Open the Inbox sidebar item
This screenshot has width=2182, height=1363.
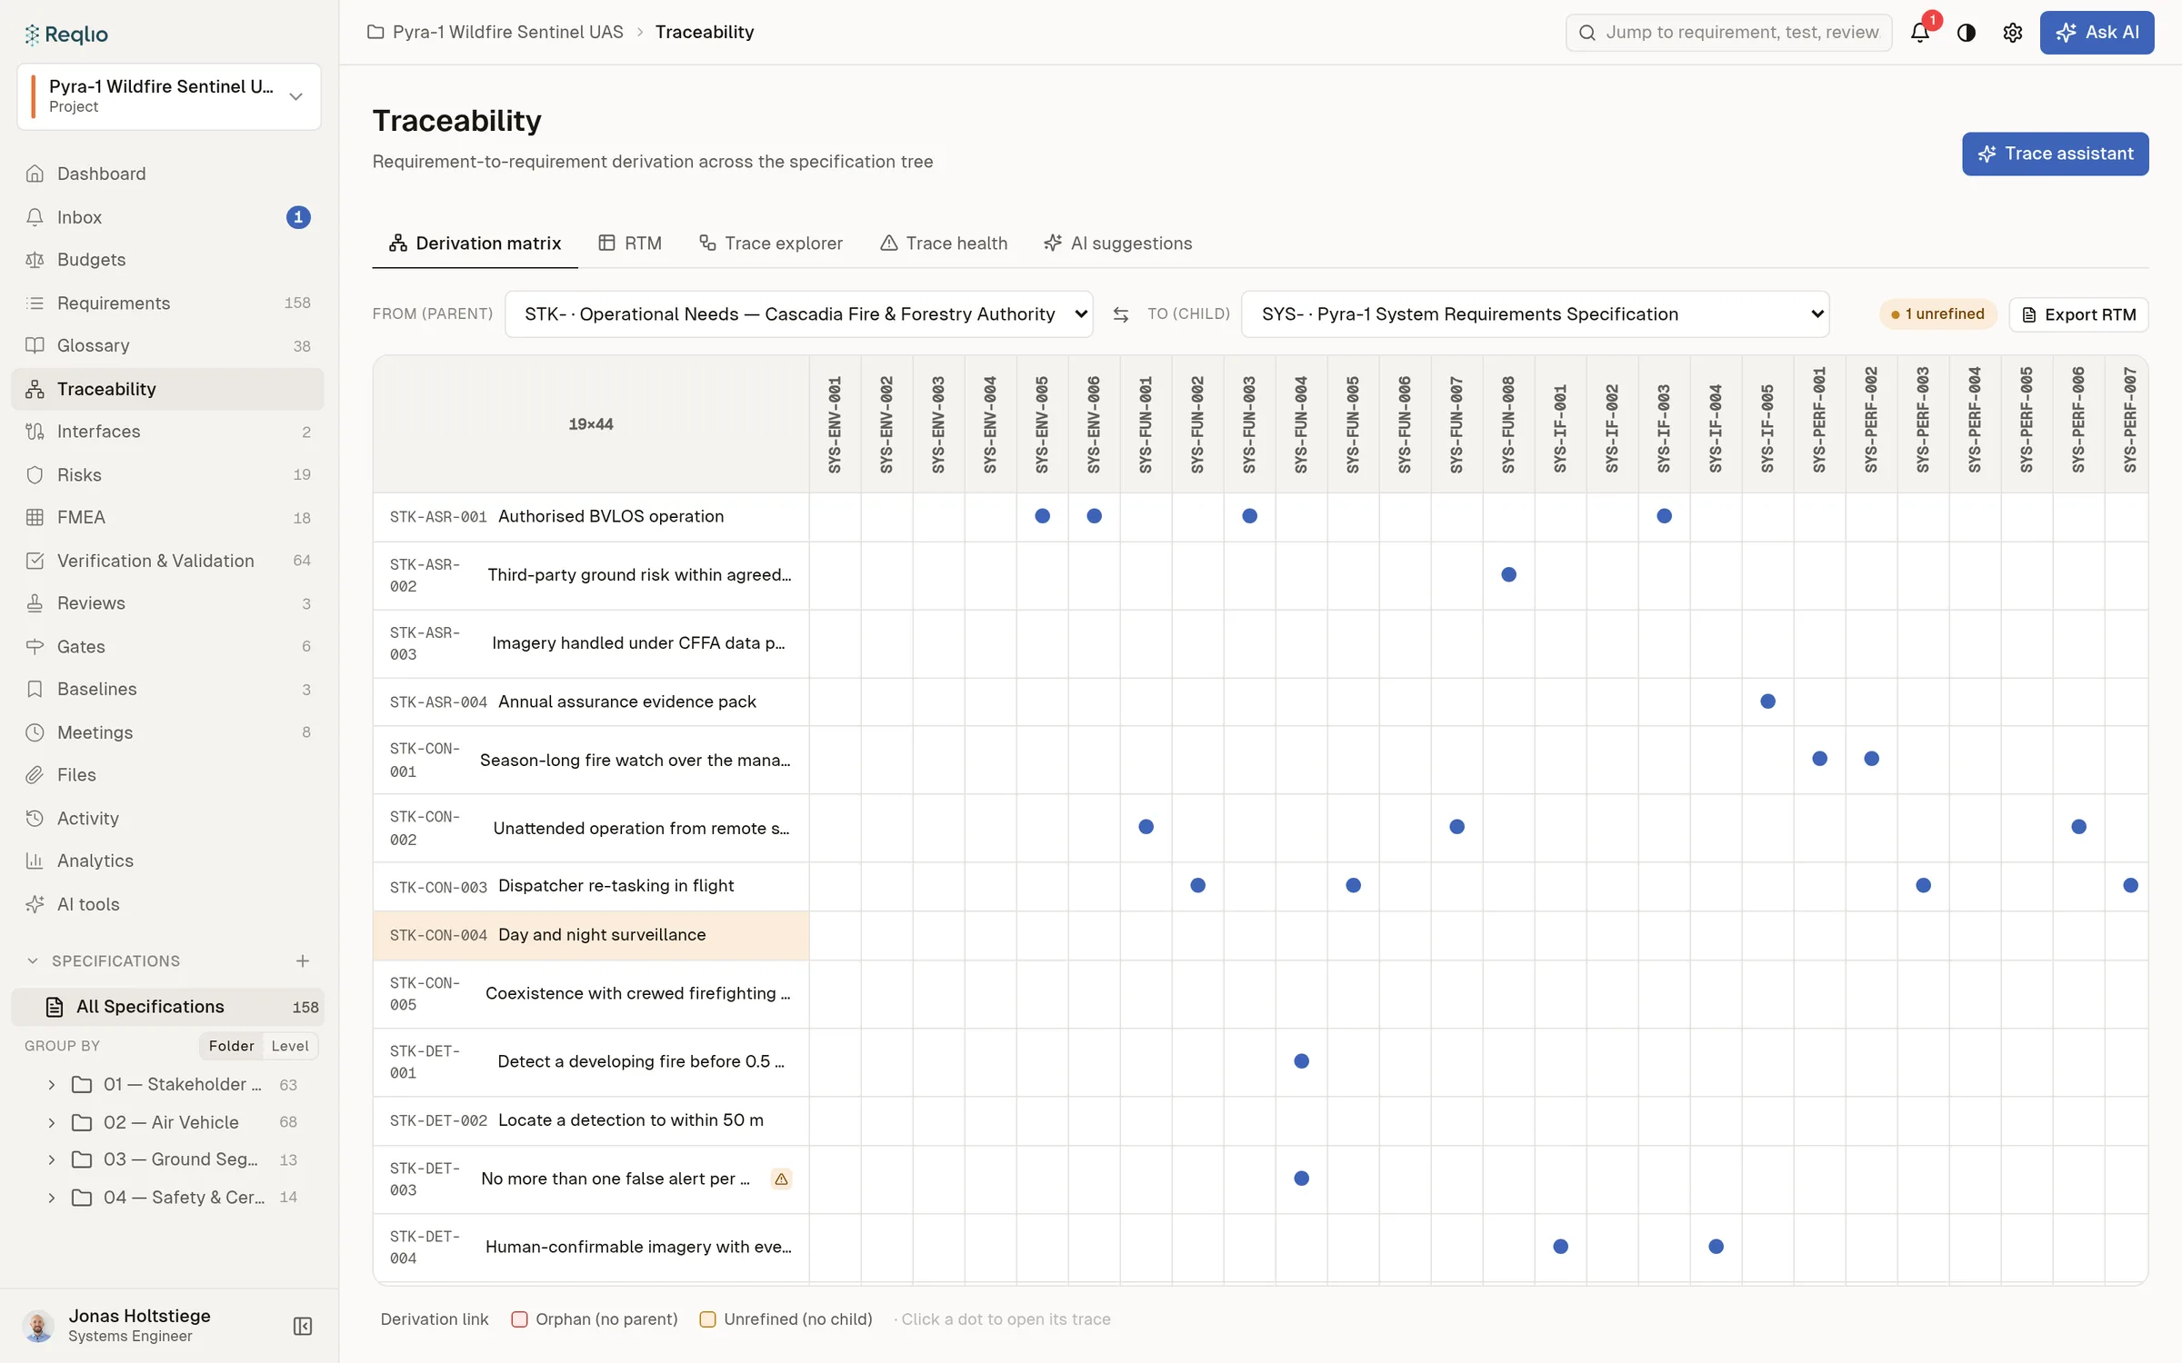pos(168,217)
